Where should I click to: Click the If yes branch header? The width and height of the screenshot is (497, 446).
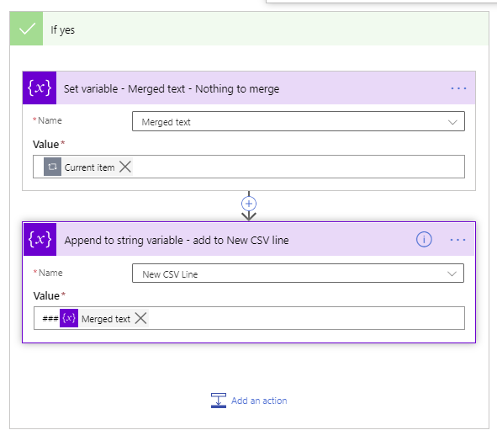(x=249, y=29)
